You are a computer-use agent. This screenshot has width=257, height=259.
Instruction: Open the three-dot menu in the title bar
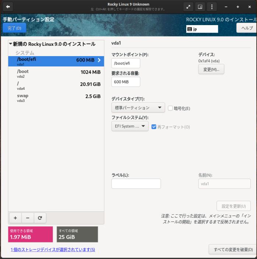pos(212,7)
